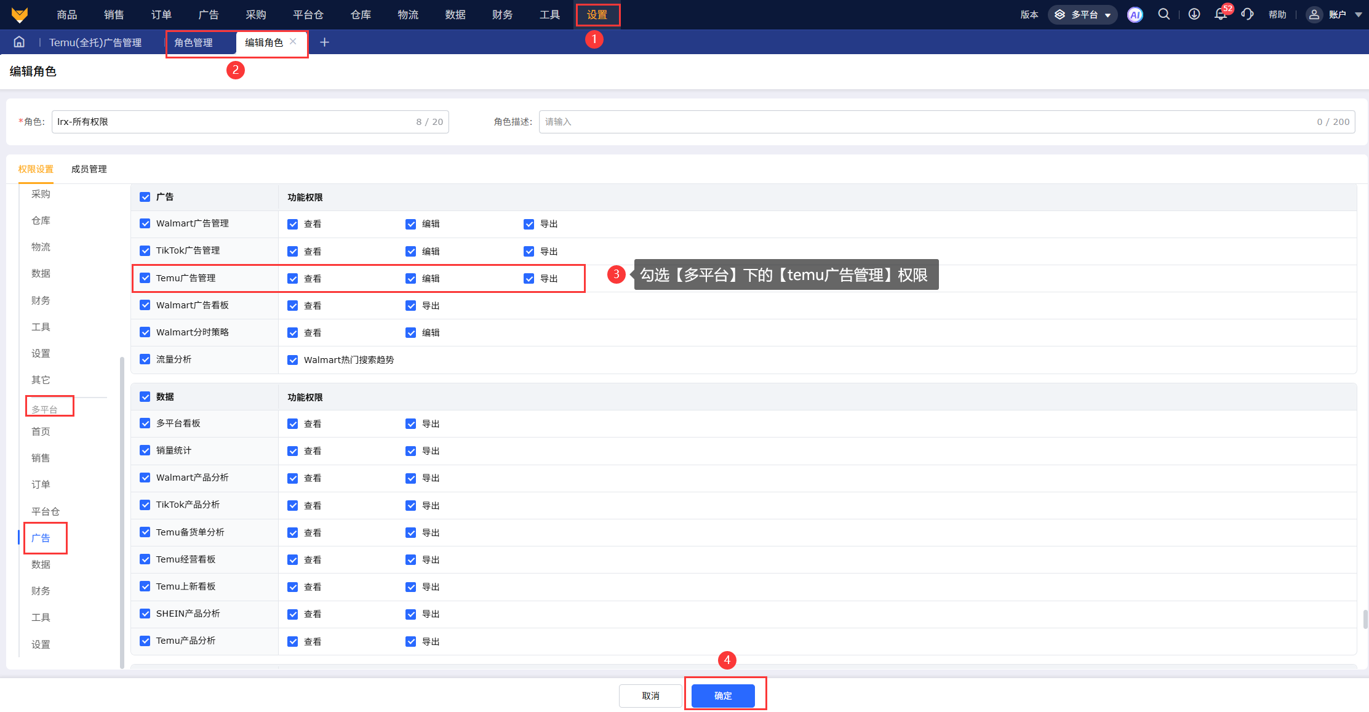Open notifications bell with 52 badge
The width and height of the screenshot is (1369, 712).
[x=1221, y=14]
